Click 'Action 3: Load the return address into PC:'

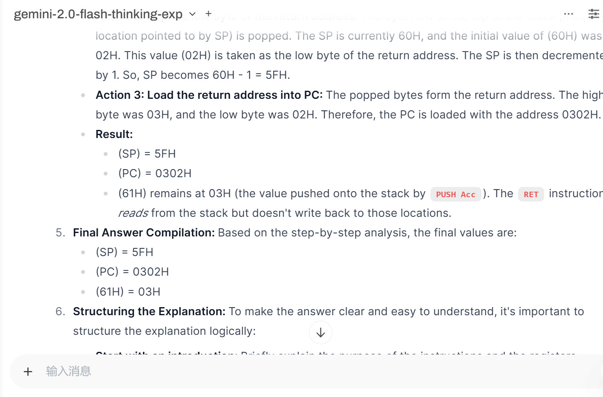[209, 95]
